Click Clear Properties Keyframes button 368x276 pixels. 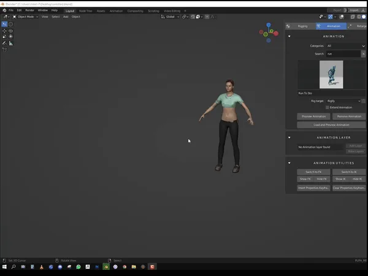point(349,188)
